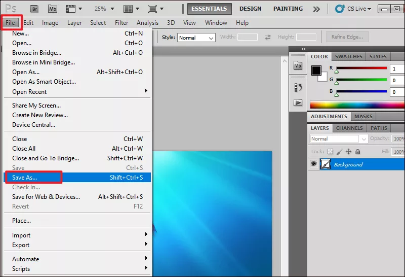Viewport: 405px width, 277px height.
Task: Open the Image menu
Action: tap(50, 23)
